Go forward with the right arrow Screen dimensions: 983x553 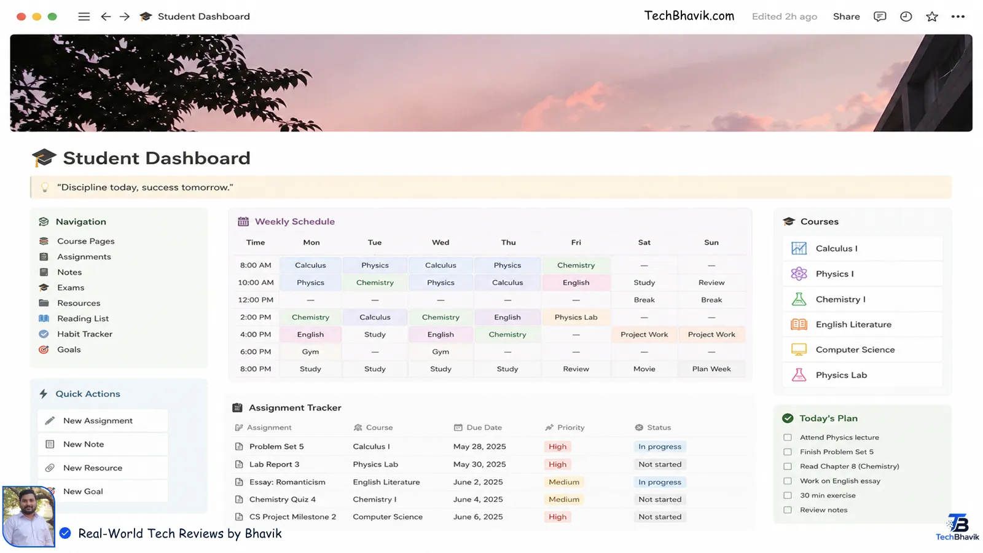tap(125, 17)
